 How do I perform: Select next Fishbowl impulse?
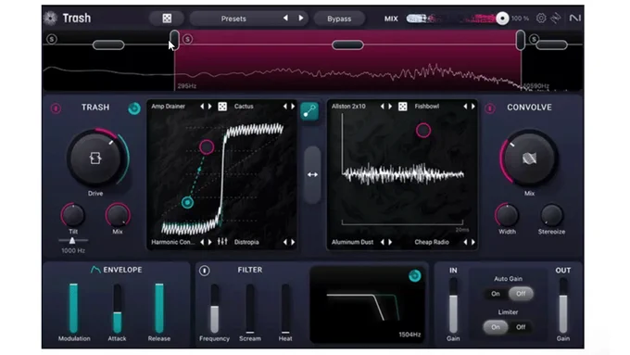coord(473,107)
